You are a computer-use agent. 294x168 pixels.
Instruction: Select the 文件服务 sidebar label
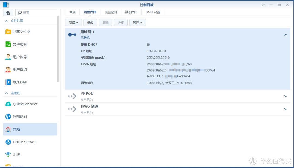[x=20, y=44]
